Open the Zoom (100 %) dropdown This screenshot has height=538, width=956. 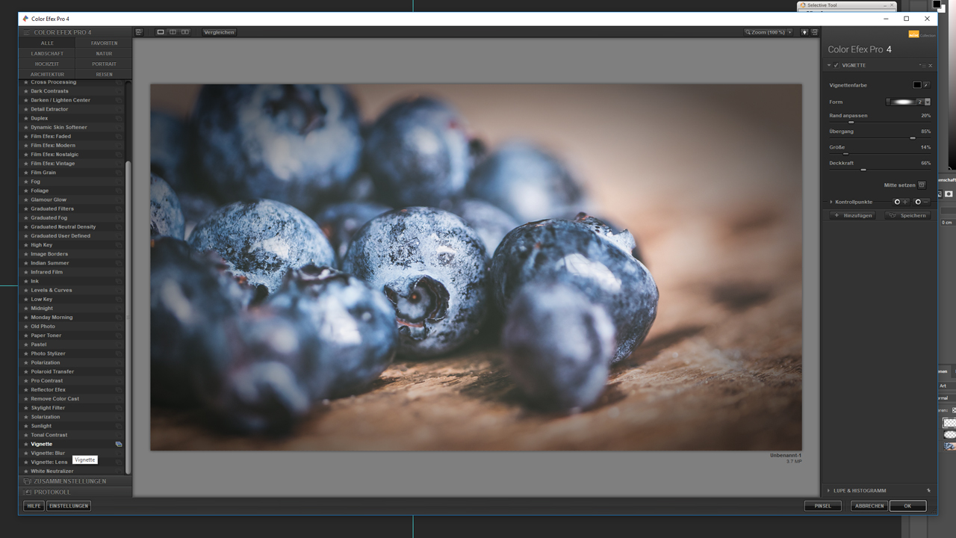tap(769, 32)
